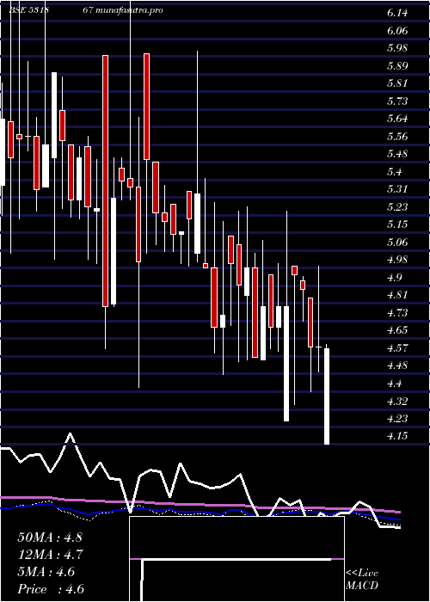Click the last white candlestick bottoming near 4.15
Image resolution: width=430 pixels, height=602 pixels.
(x=327, y=396)
